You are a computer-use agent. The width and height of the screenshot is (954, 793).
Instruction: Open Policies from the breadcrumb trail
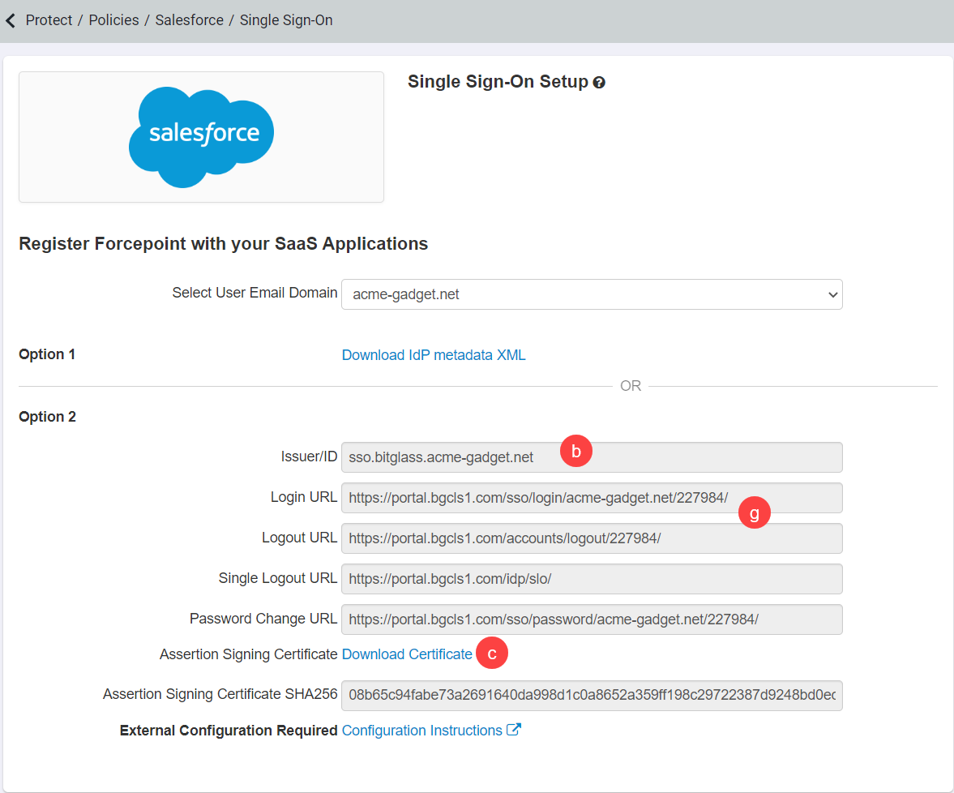[113, 20]
